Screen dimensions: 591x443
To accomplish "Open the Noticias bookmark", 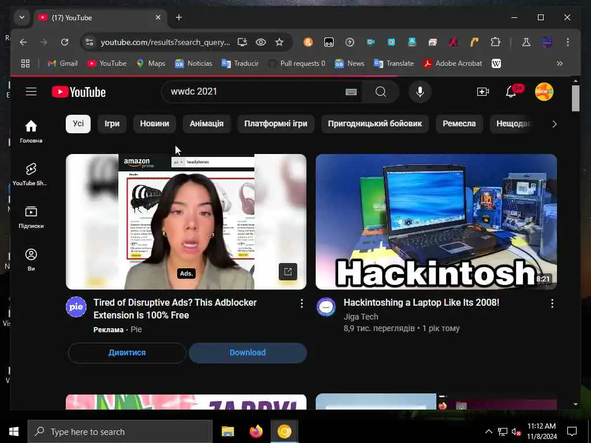I will coord(193,63).
